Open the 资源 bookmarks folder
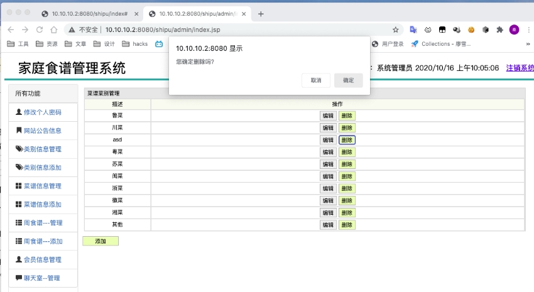The width and height of the screenshot is (534, 292). (x=46, y=44)
